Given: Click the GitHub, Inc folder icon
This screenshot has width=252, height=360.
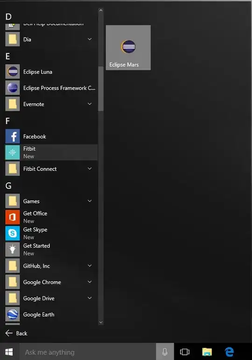Looking at the screenshot, I should pyautogui.click(x=13, y=266).
